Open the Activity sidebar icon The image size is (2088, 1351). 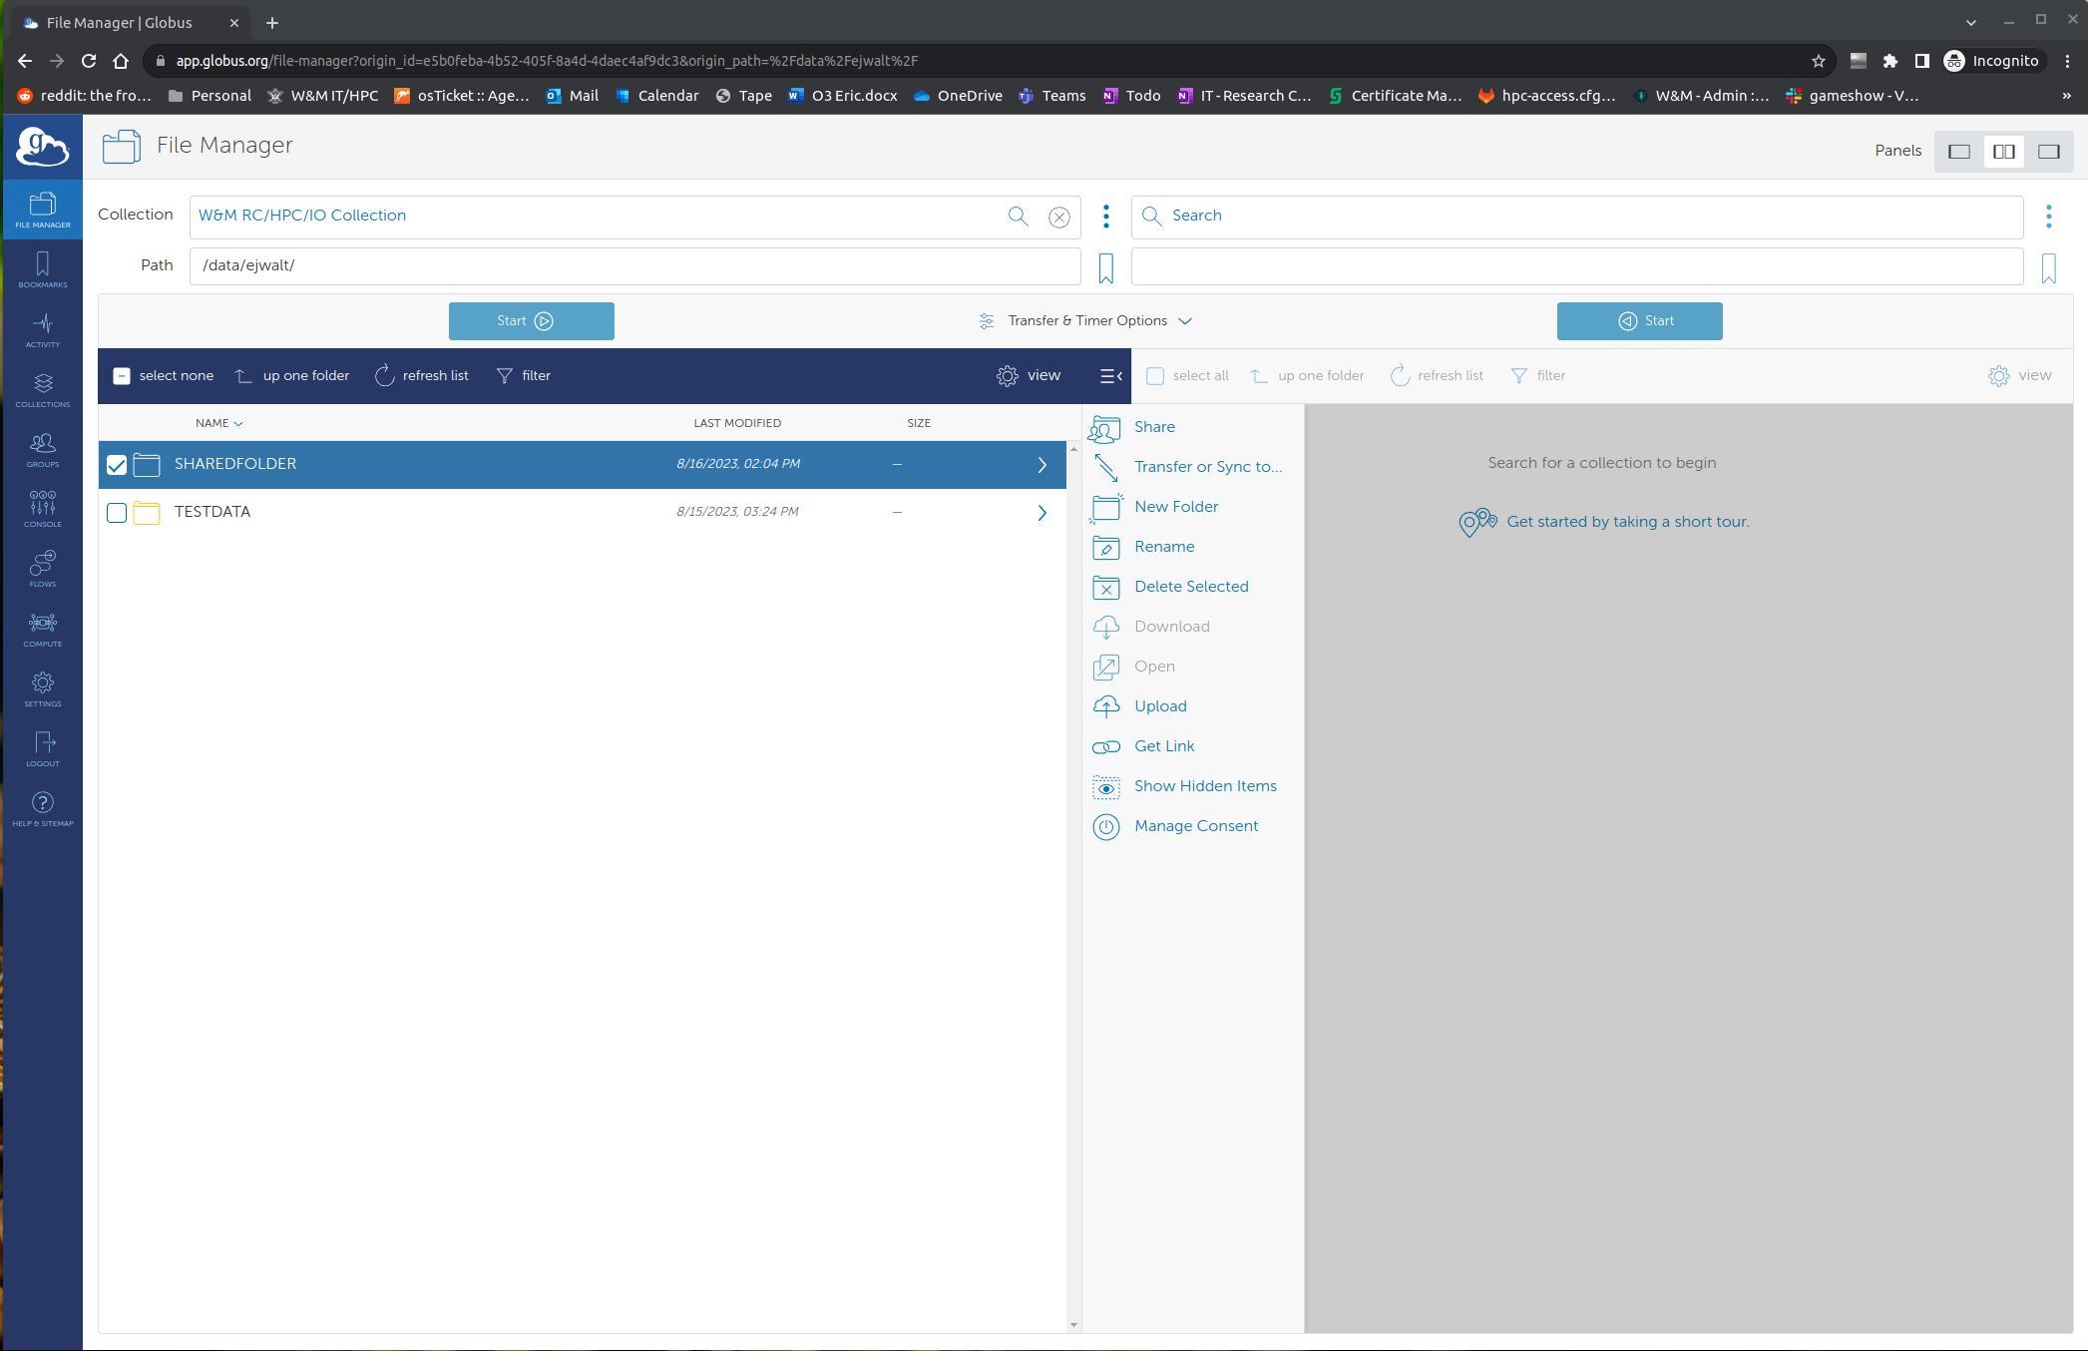click(x=43, y=329)
